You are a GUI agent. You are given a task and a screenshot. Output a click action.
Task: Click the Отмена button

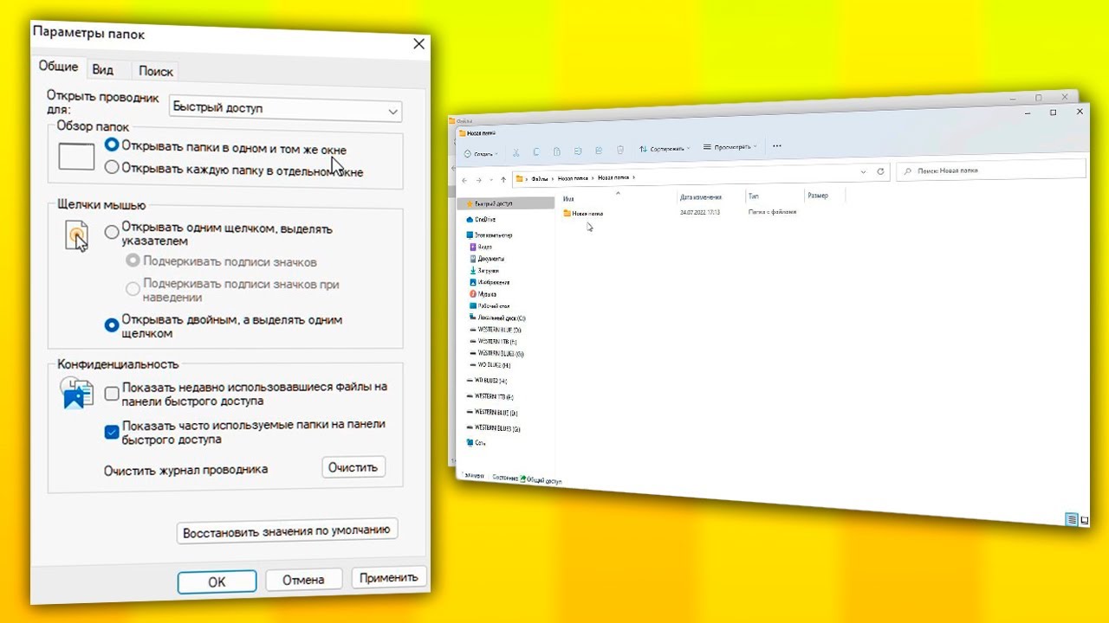pos(304,579)
